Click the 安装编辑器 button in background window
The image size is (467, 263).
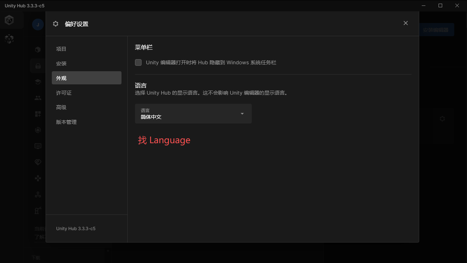436,30
